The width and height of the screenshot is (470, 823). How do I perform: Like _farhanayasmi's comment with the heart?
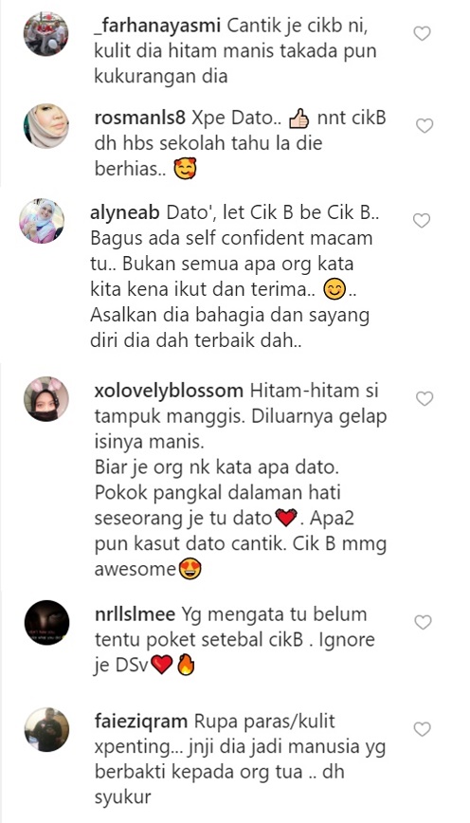(x=423, y=34)
